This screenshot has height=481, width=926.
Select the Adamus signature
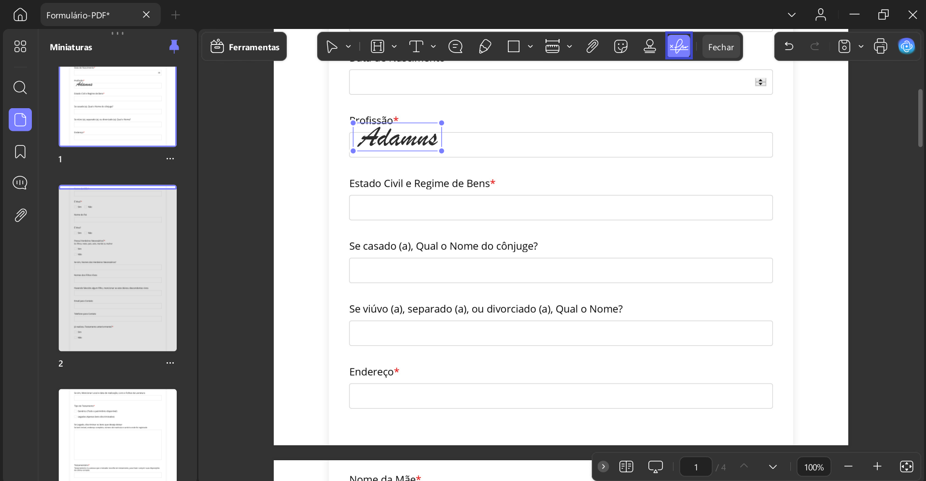[x=397, y=137]
